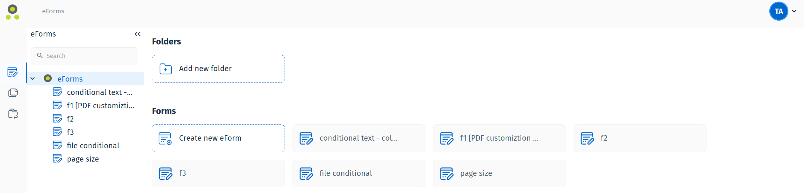Select 'page size' in the sidebar tree
Screen dimensions: 804x193
coord(83,159)
